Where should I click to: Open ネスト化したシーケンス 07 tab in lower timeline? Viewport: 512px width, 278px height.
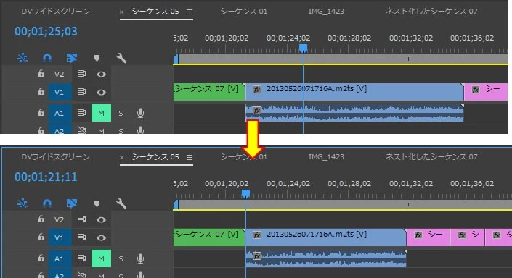click(431, 157)
